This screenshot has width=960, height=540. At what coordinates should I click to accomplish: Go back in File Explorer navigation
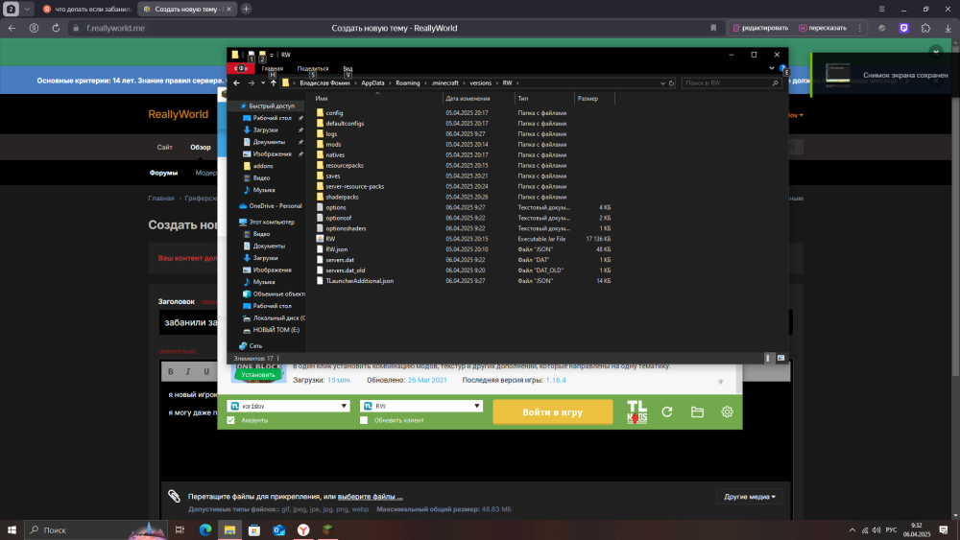click(x=236, y=83)
